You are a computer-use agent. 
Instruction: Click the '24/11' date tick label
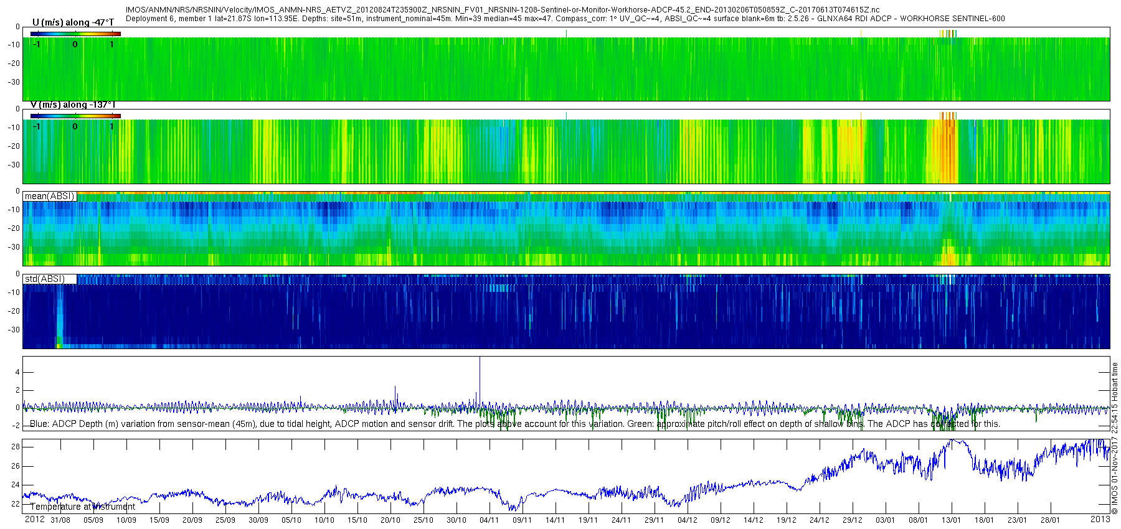click(621, 520)
